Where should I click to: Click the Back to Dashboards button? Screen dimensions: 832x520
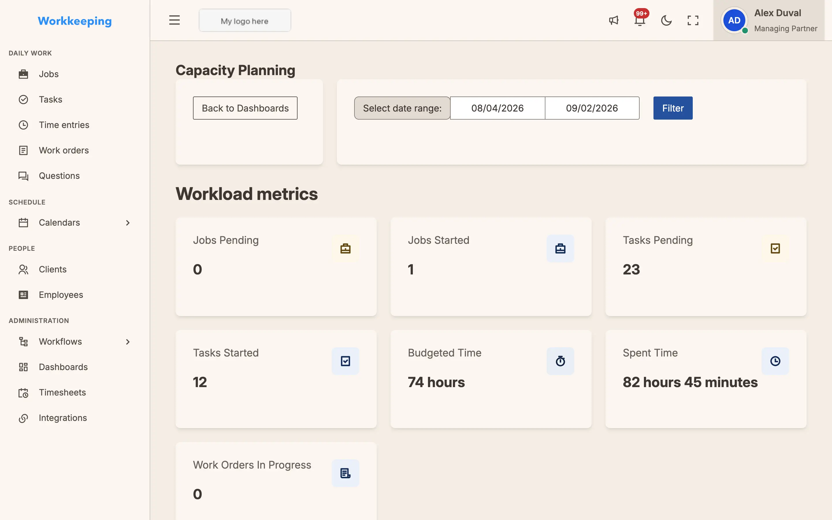pos(245,108)
